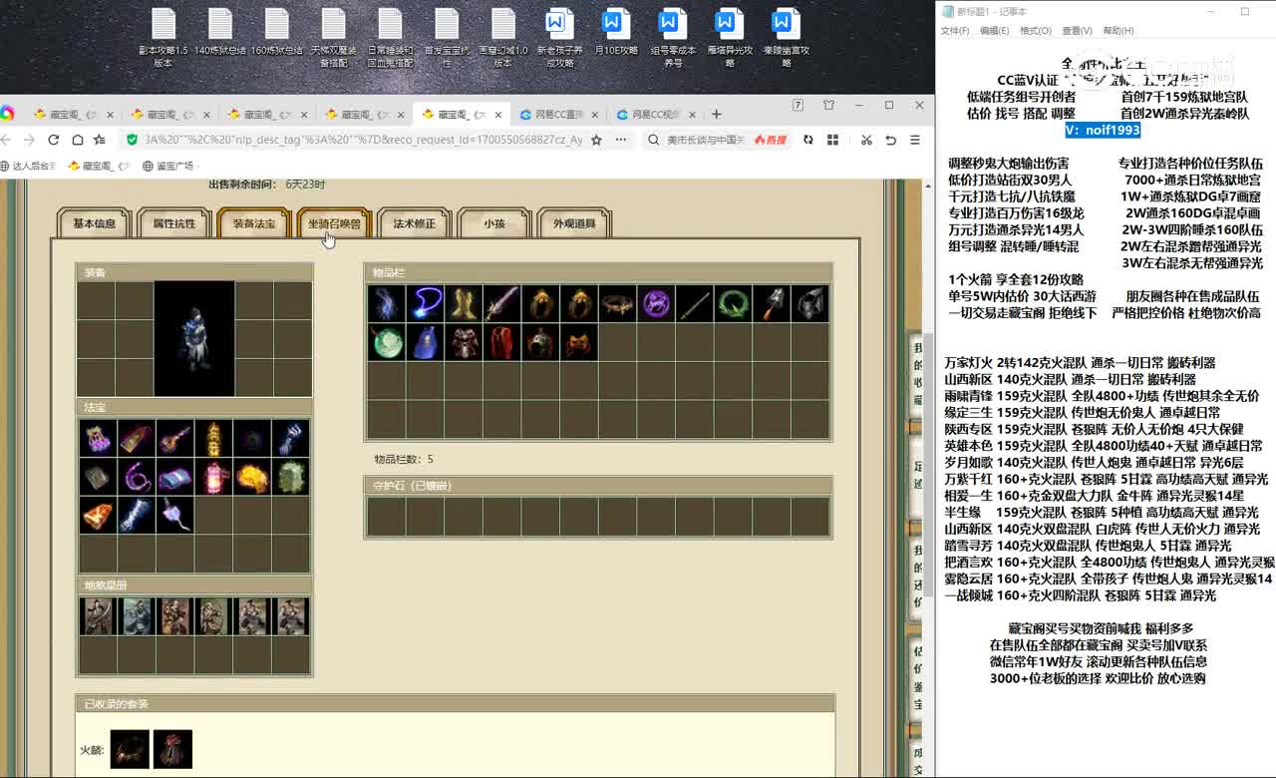Open desktop document 月10E攻略
1276x778 pixels.
pyautogui.click(x=616, y=32)
